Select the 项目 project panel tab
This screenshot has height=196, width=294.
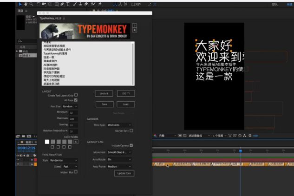pos(20,11)
